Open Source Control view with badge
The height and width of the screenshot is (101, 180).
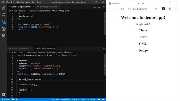[4, 22]
